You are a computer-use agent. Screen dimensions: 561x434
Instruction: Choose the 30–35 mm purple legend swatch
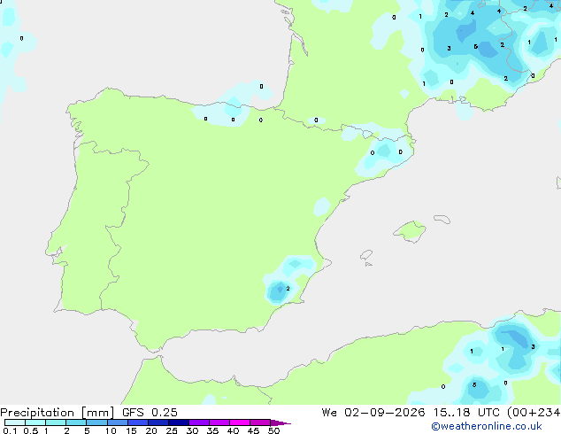198,422
